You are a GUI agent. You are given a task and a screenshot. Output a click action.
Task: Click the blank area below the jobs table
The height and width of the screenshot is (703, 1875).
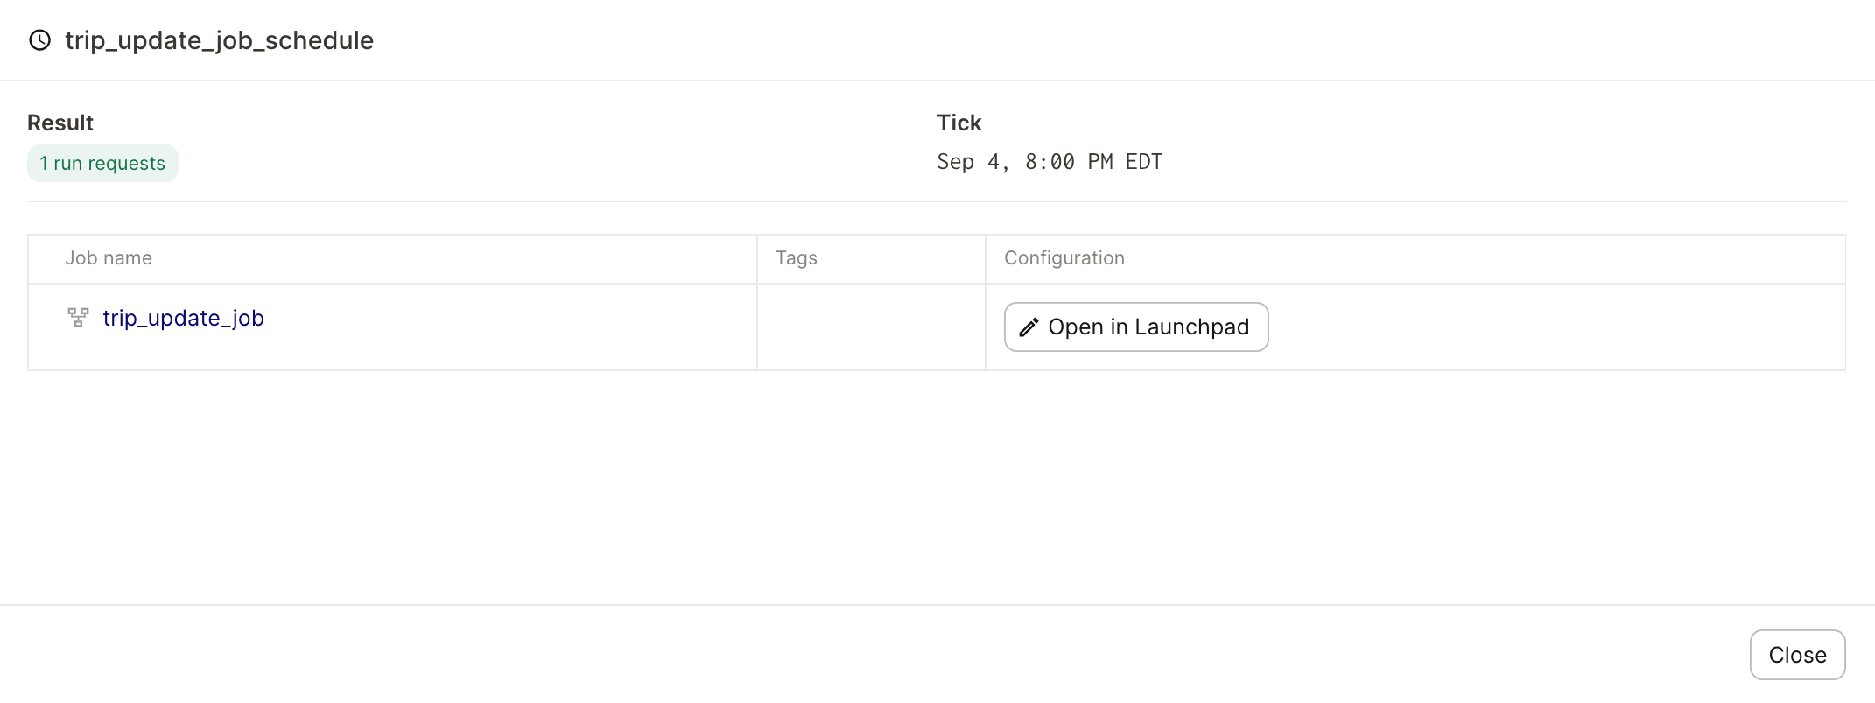[x=937, y=487]
